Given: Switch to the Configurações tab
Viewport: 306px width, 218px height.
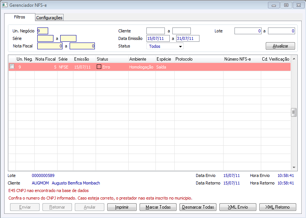Looking at the screenshot, I should tap(49, 18).
